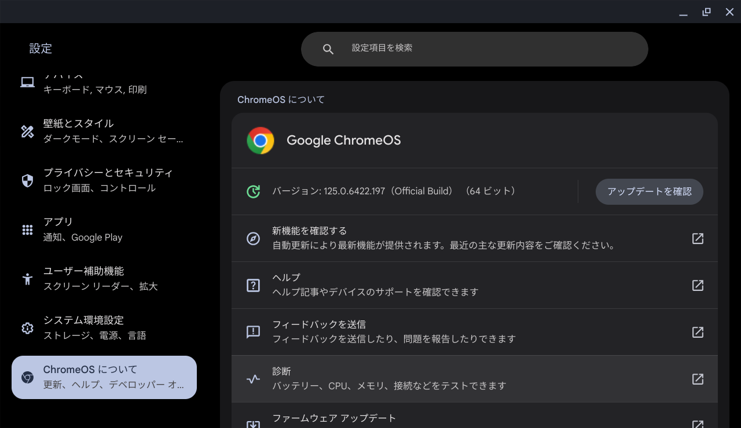Open the ユーザー補助機能 sidebar section

pyautogui.click(x=104, y=279)
